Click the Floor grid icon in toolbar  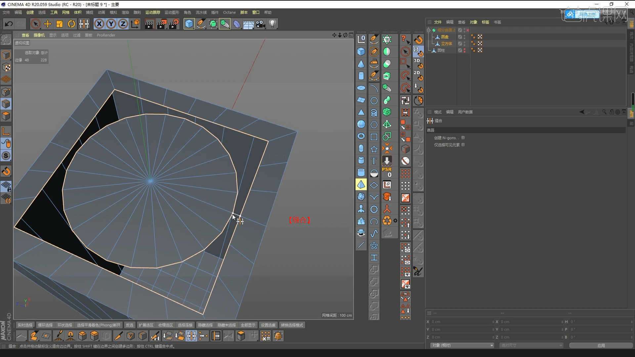point(248,24)
